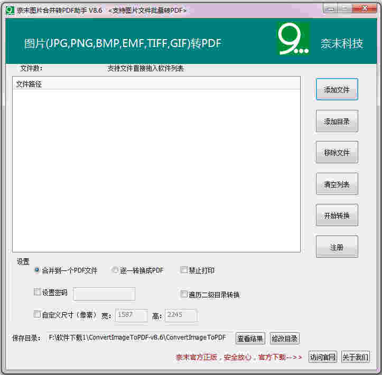This screenshot has width=382, height=375.
Task: Click the 宽 width field showing 1587
Action: tap(132, 315)
